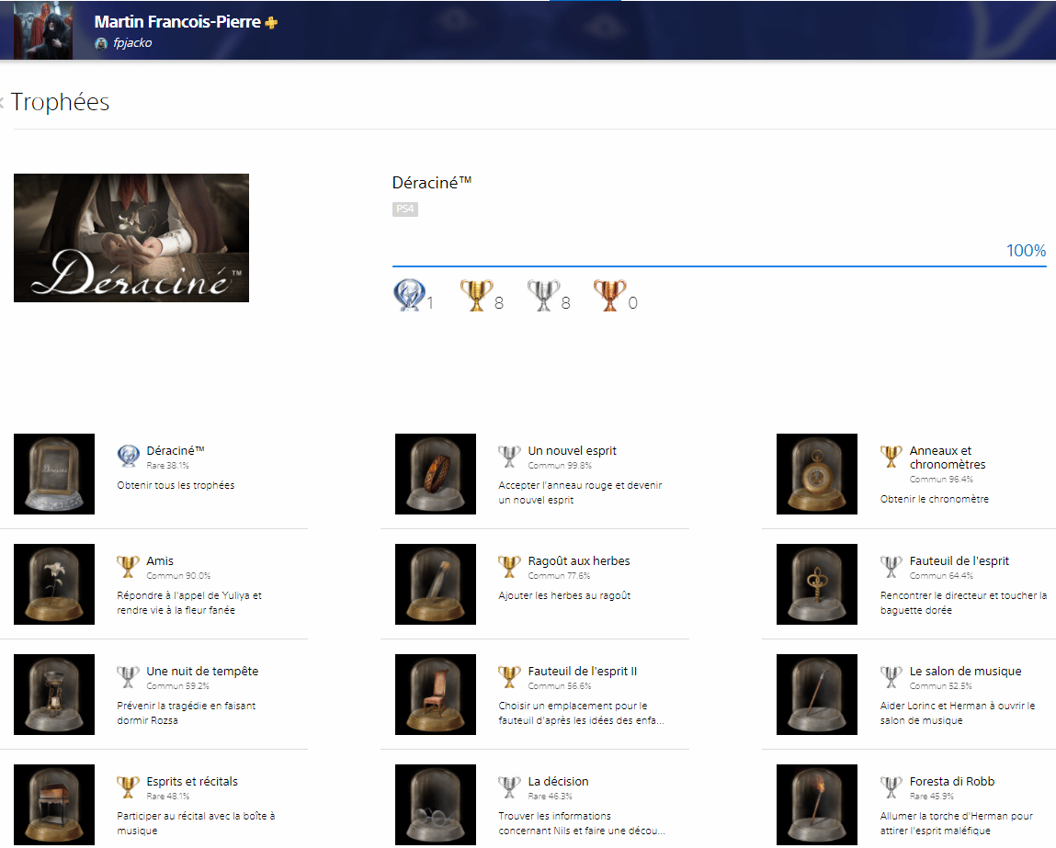Viewport: 1056px width, 848px height.
Task: Click the 'Commun 90.0%' rarity label
Action: 178,576
